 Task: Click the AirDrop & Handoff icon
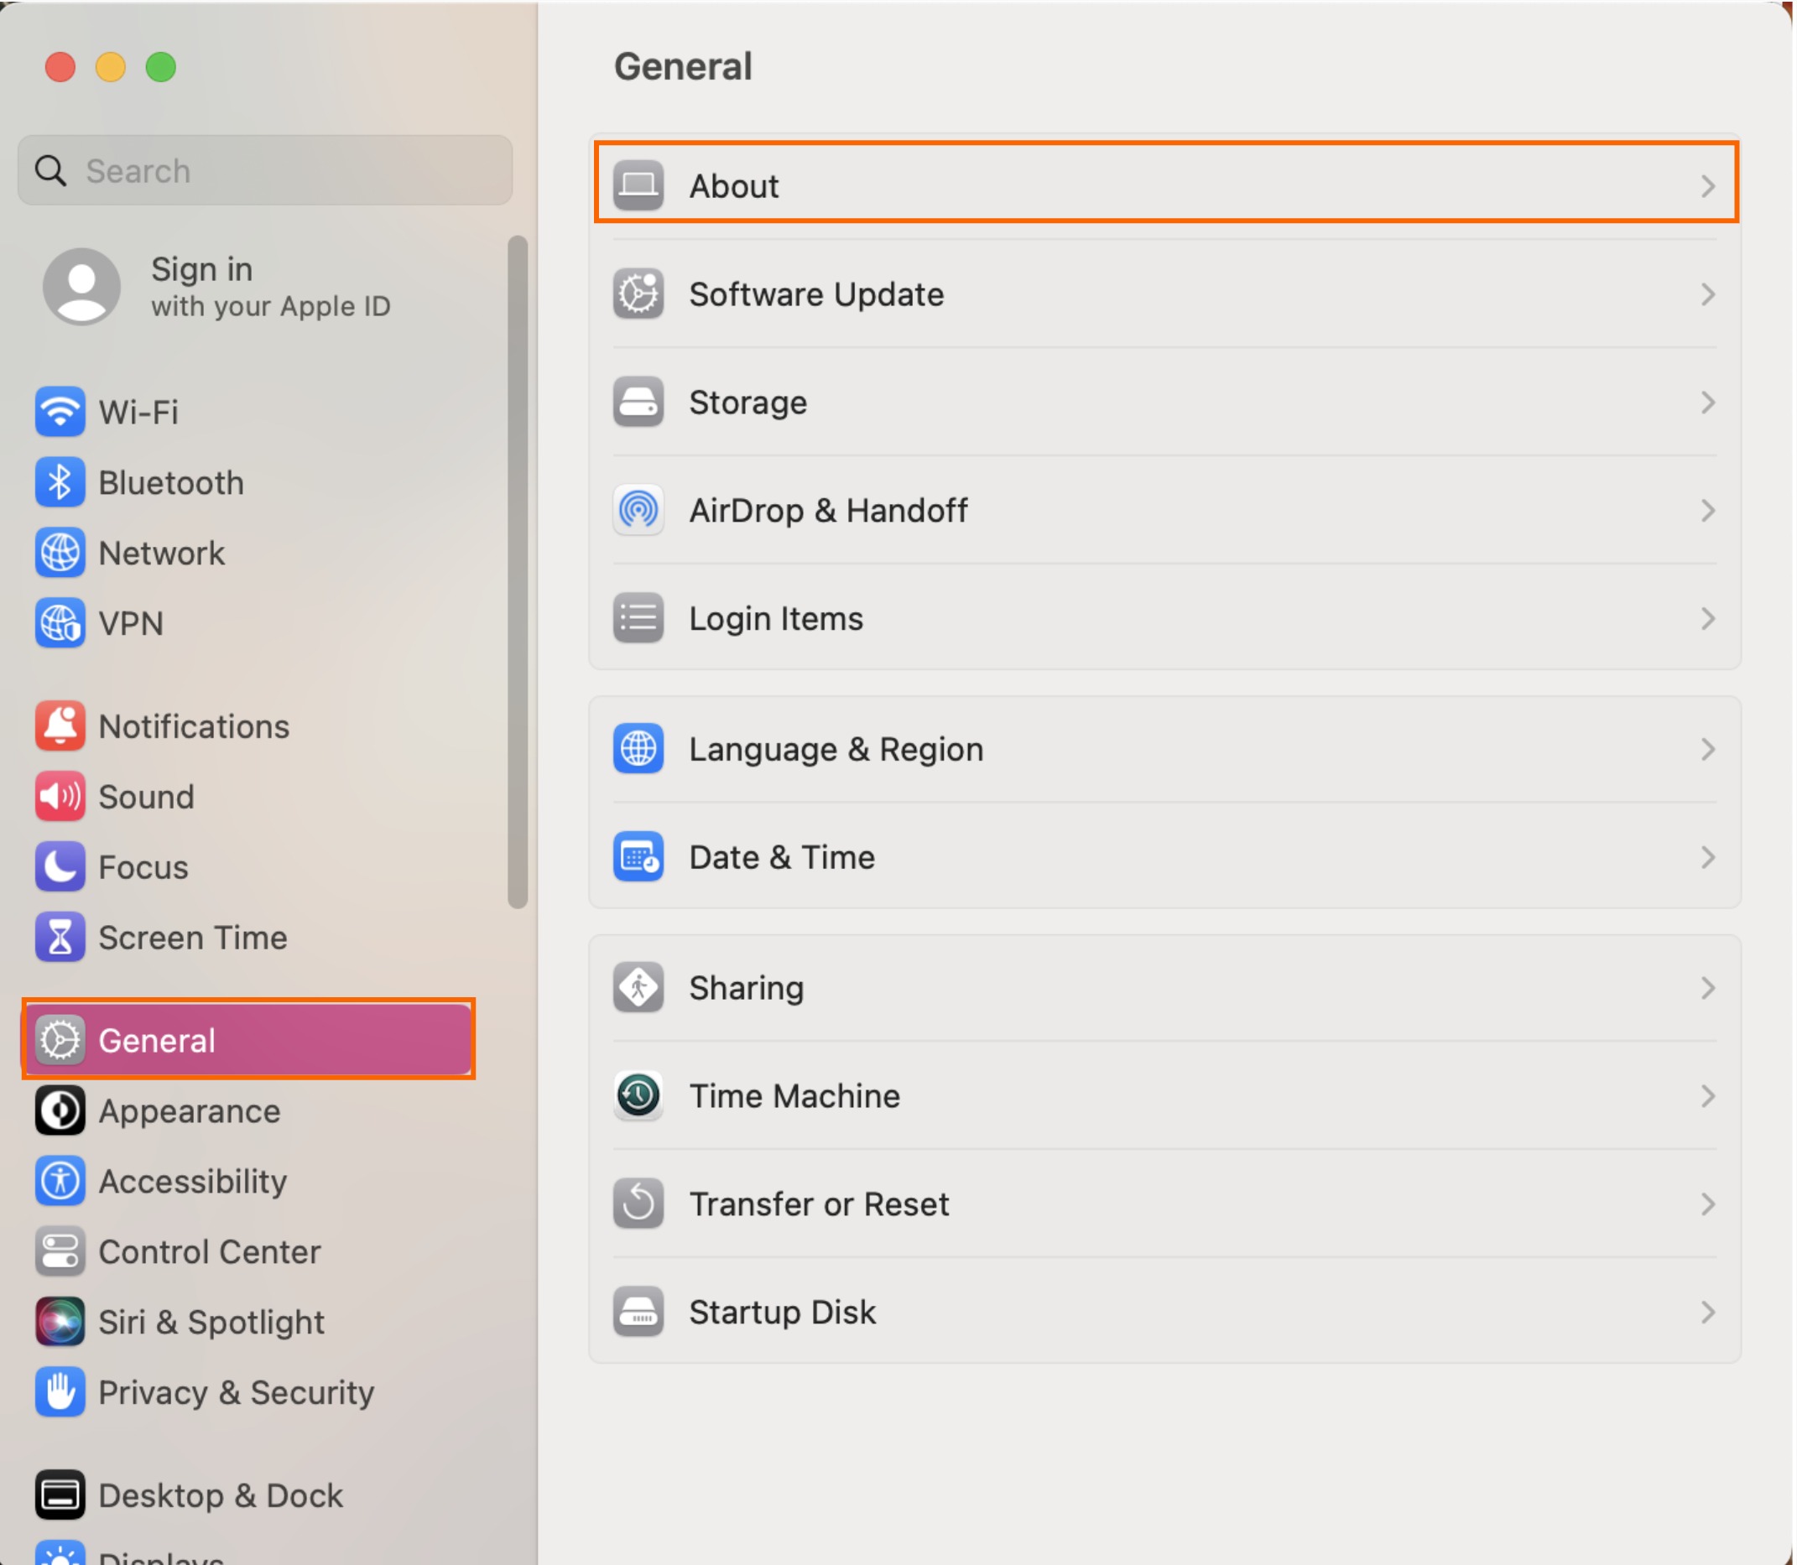coord(638,511)
